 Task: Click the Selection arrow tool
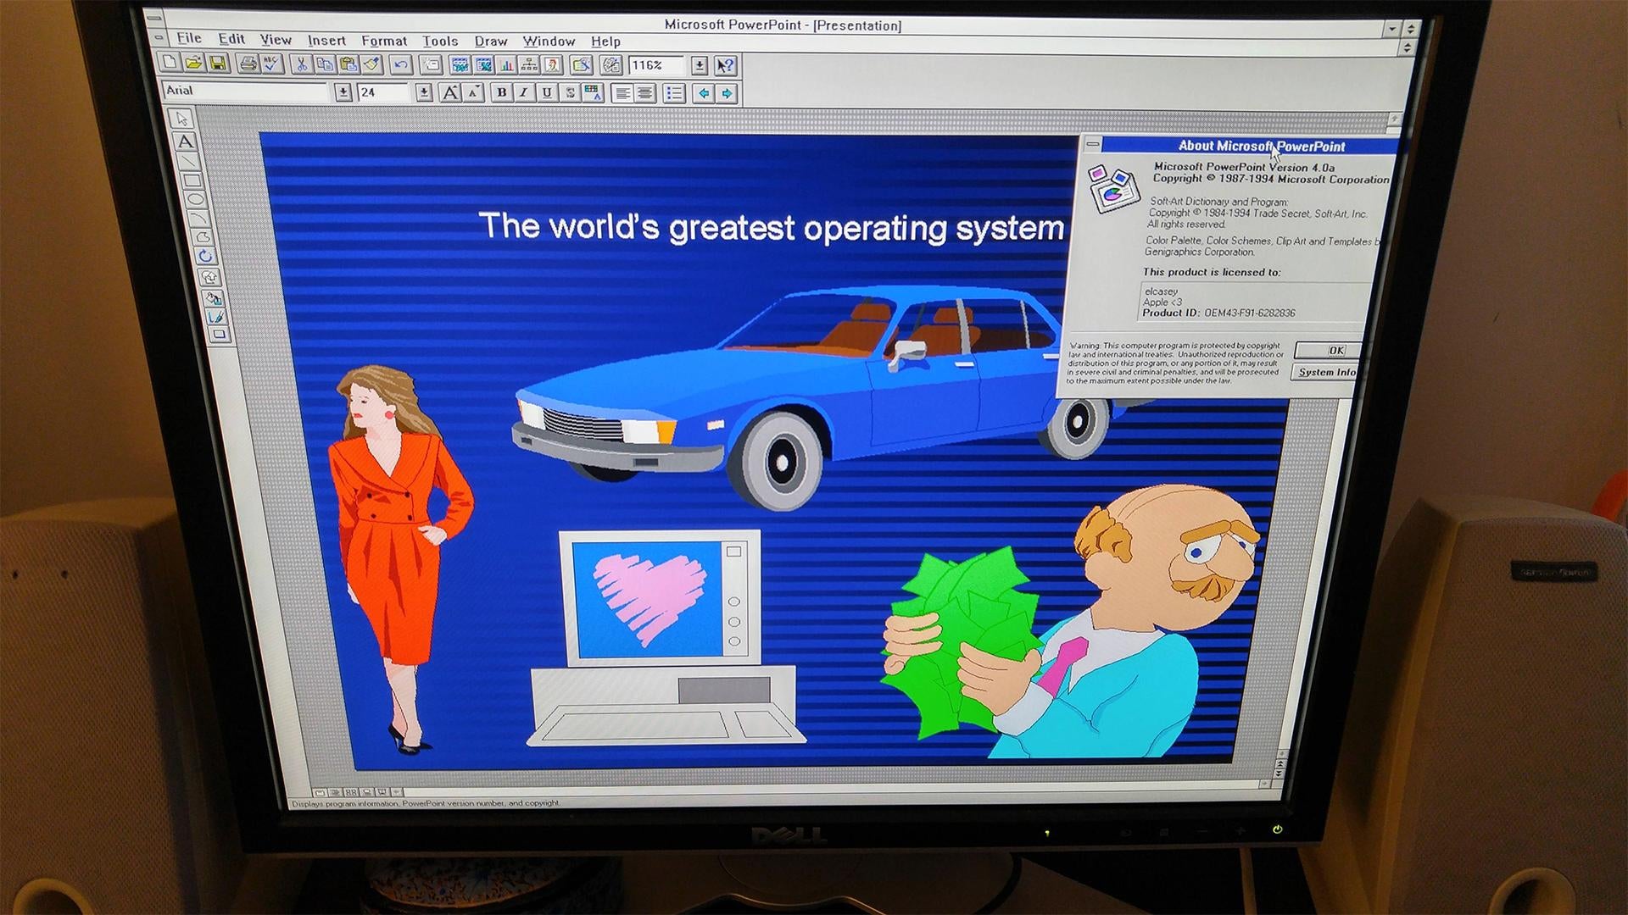pos(181,119)
